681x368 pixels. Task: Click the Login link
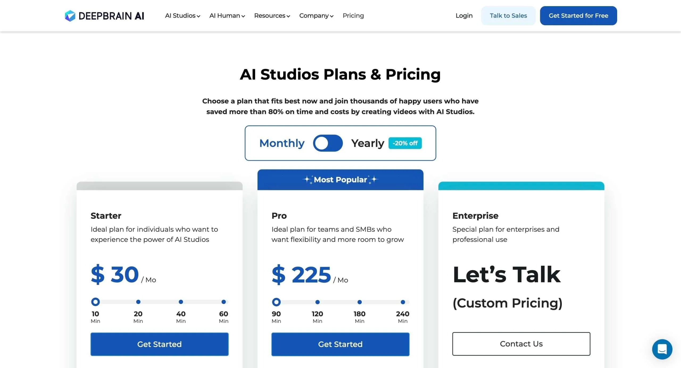click(x=464, y=16)
